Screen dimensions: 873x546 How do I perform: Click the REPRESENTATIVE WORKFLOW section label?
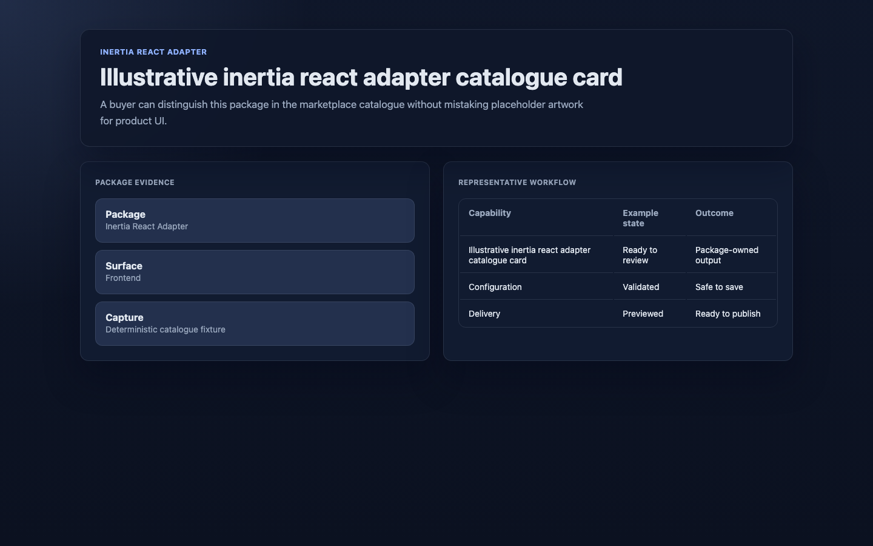click(x=517, y=183)
